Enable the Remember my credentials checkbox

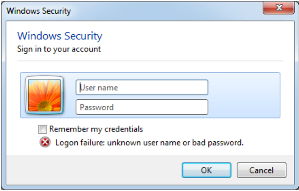coord(42,129)
